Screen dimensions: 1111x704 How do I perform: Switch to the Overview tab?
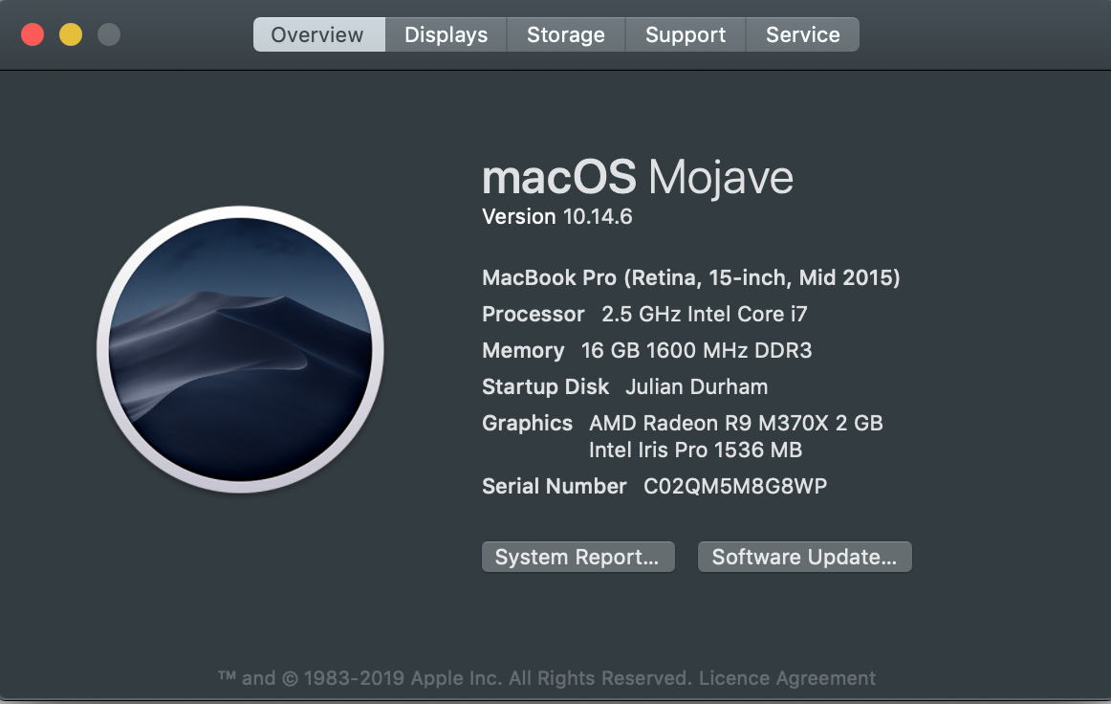318,34
